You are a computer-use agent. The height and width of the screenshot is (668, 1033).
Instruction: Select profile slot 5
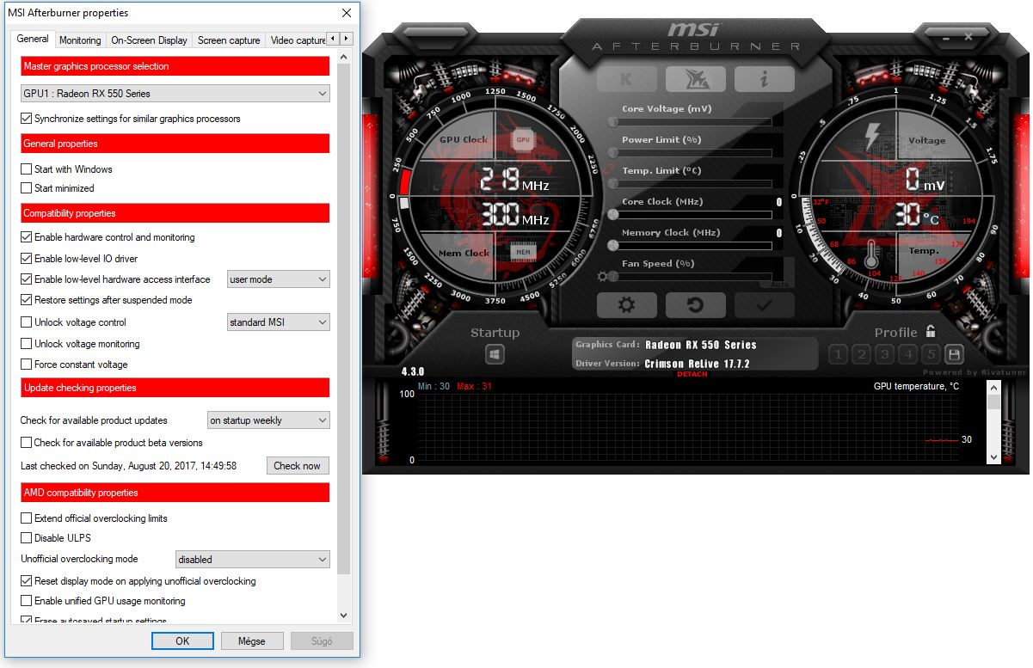click(x=930, y=354)
